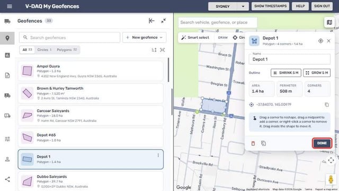Select the Depot #65 geofence card

click(x=91, y=137)
